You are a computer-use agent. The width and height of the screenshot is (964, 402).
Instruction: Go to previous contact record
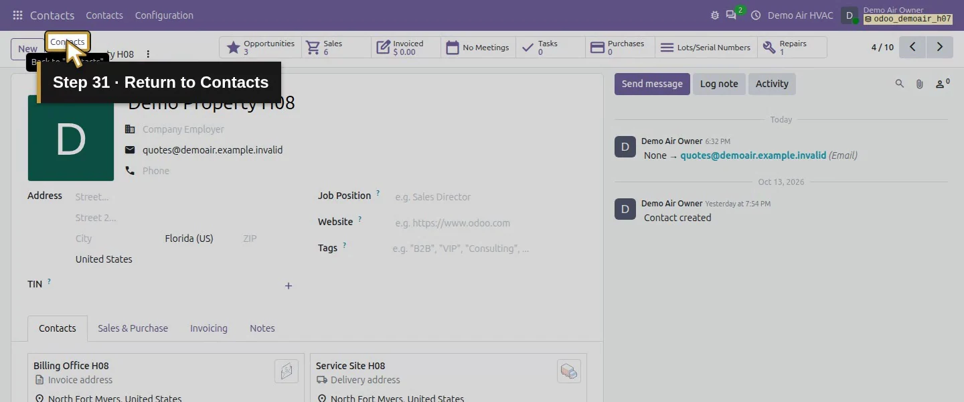912,48
